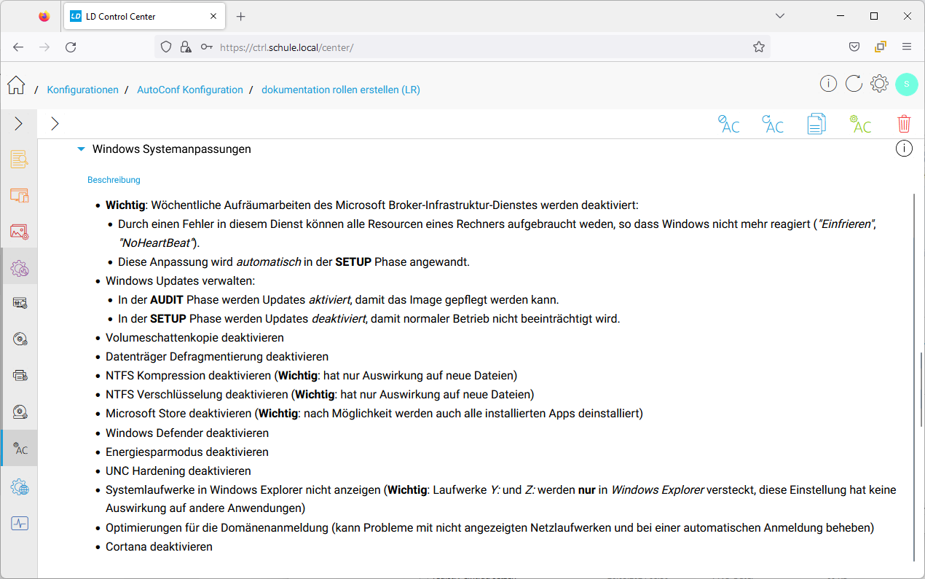This screenshot has height=579, width=925.
Task: Open the Konfigurationen breadcrumb link
Action: click(82, 90)
